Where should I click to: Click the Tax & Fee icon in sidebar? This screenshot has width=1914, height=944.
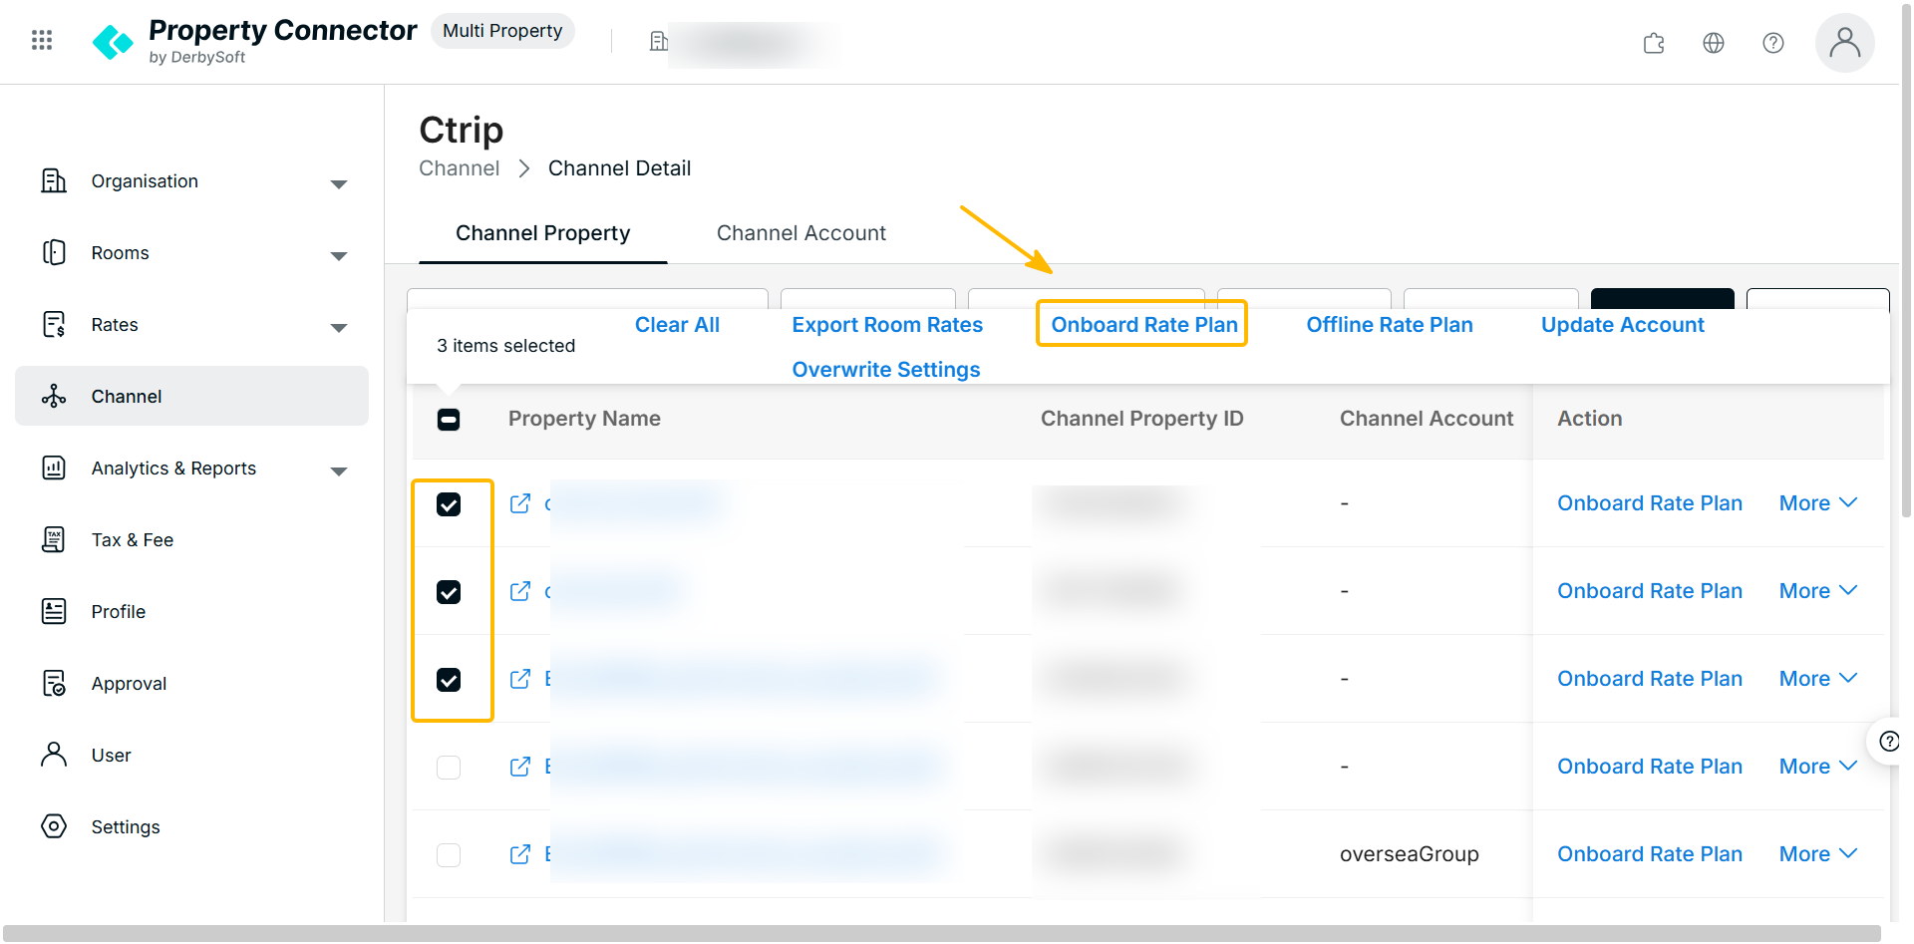54,539
